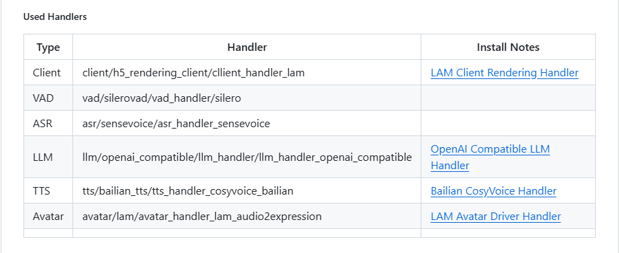The image size is (620, 253).
Task: Click the Handler column header
Action: 247,47
